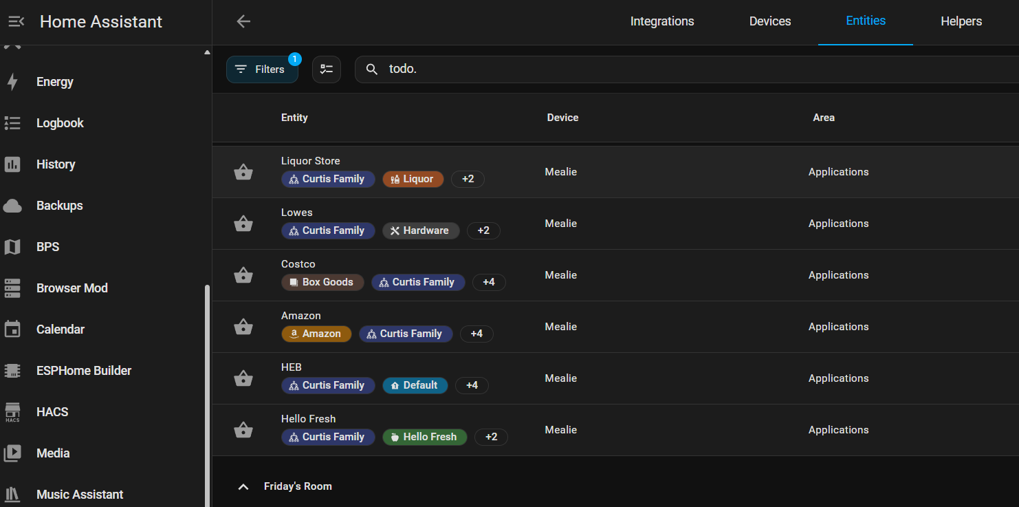Switch to the Integrations tab
This screenshot has width=1019, height=507.
coord(662,21)
